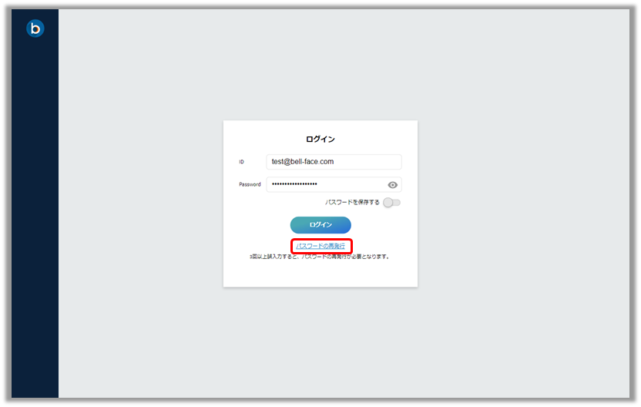This screenshot has height=407, width=641.
Task: Click the パスワードを保存する label text
Action: pyautogui.click(x=352, y=202)
